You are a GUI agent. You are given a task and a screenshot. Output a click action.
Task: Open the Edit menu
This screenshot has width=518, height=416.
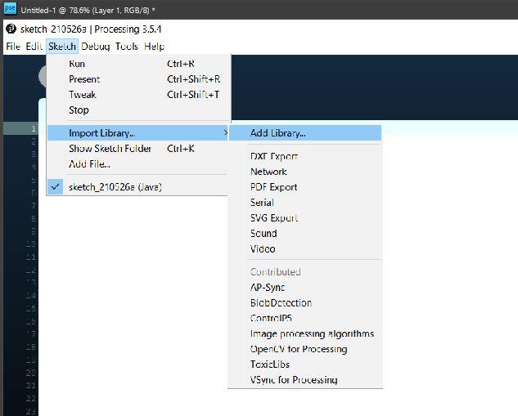(x=34, y=47)
